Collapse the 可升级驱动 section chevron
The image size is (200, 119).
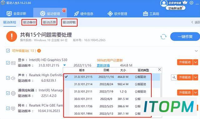pos(196,51)
